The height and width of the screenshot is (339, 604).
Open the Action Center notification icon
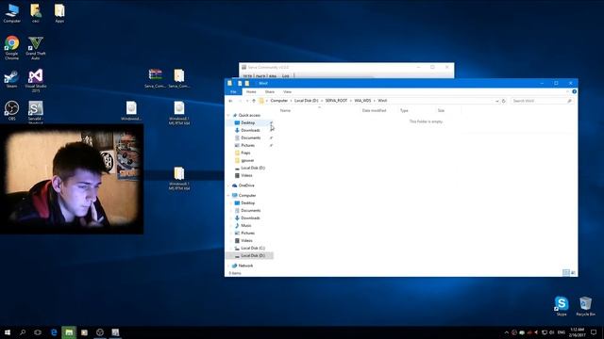pos(594,332)
